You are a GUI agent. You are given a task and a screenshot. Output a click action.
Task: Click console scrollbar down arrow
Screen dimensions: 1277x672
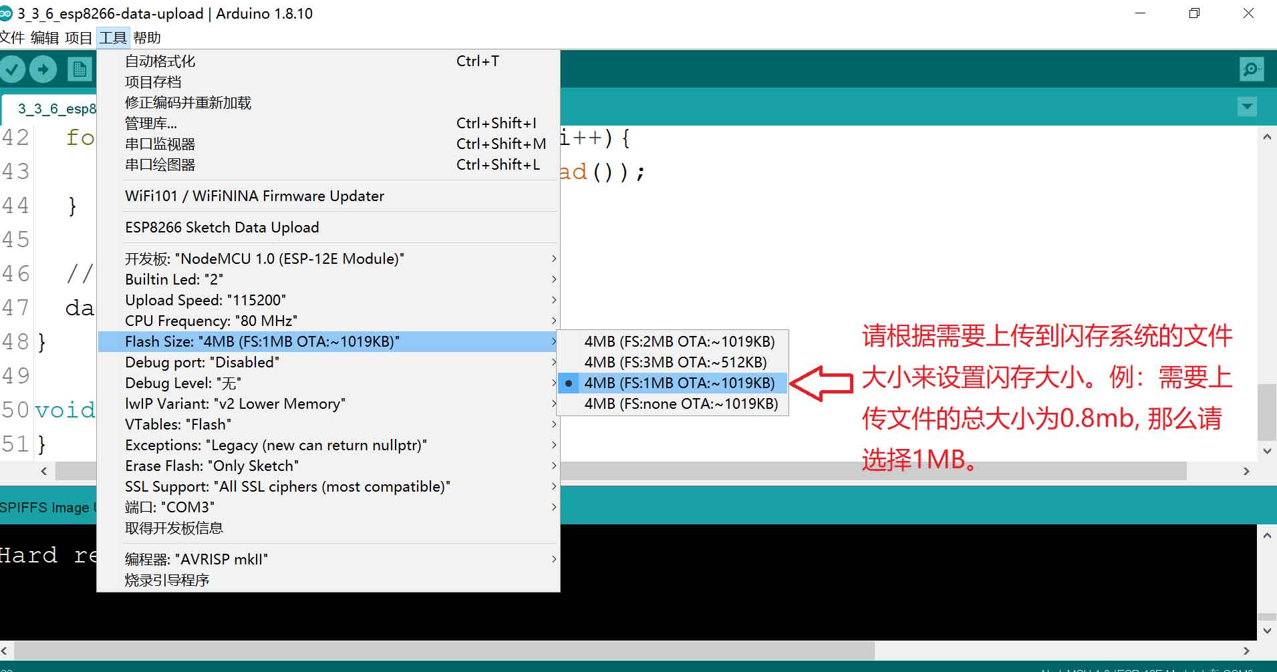pyautogui.click(x=1266, y=630)
